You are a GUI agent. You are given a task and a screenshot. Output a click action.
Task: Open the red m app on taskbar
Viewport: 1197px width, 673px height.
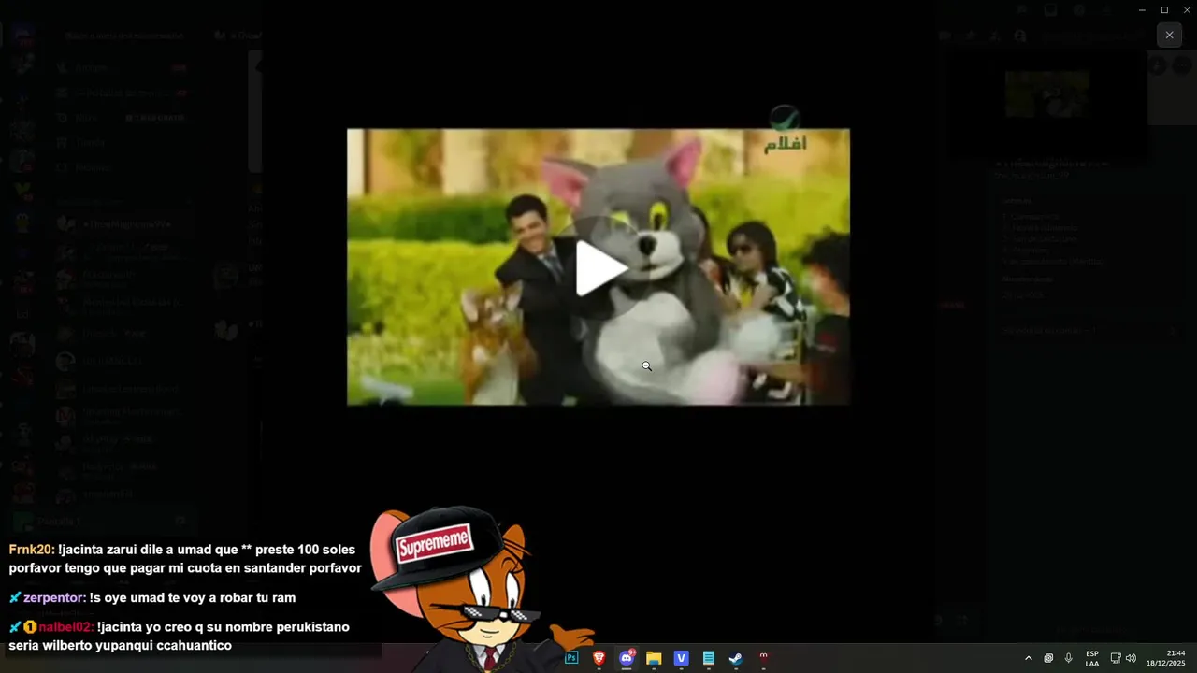click(x=763, y=658)
